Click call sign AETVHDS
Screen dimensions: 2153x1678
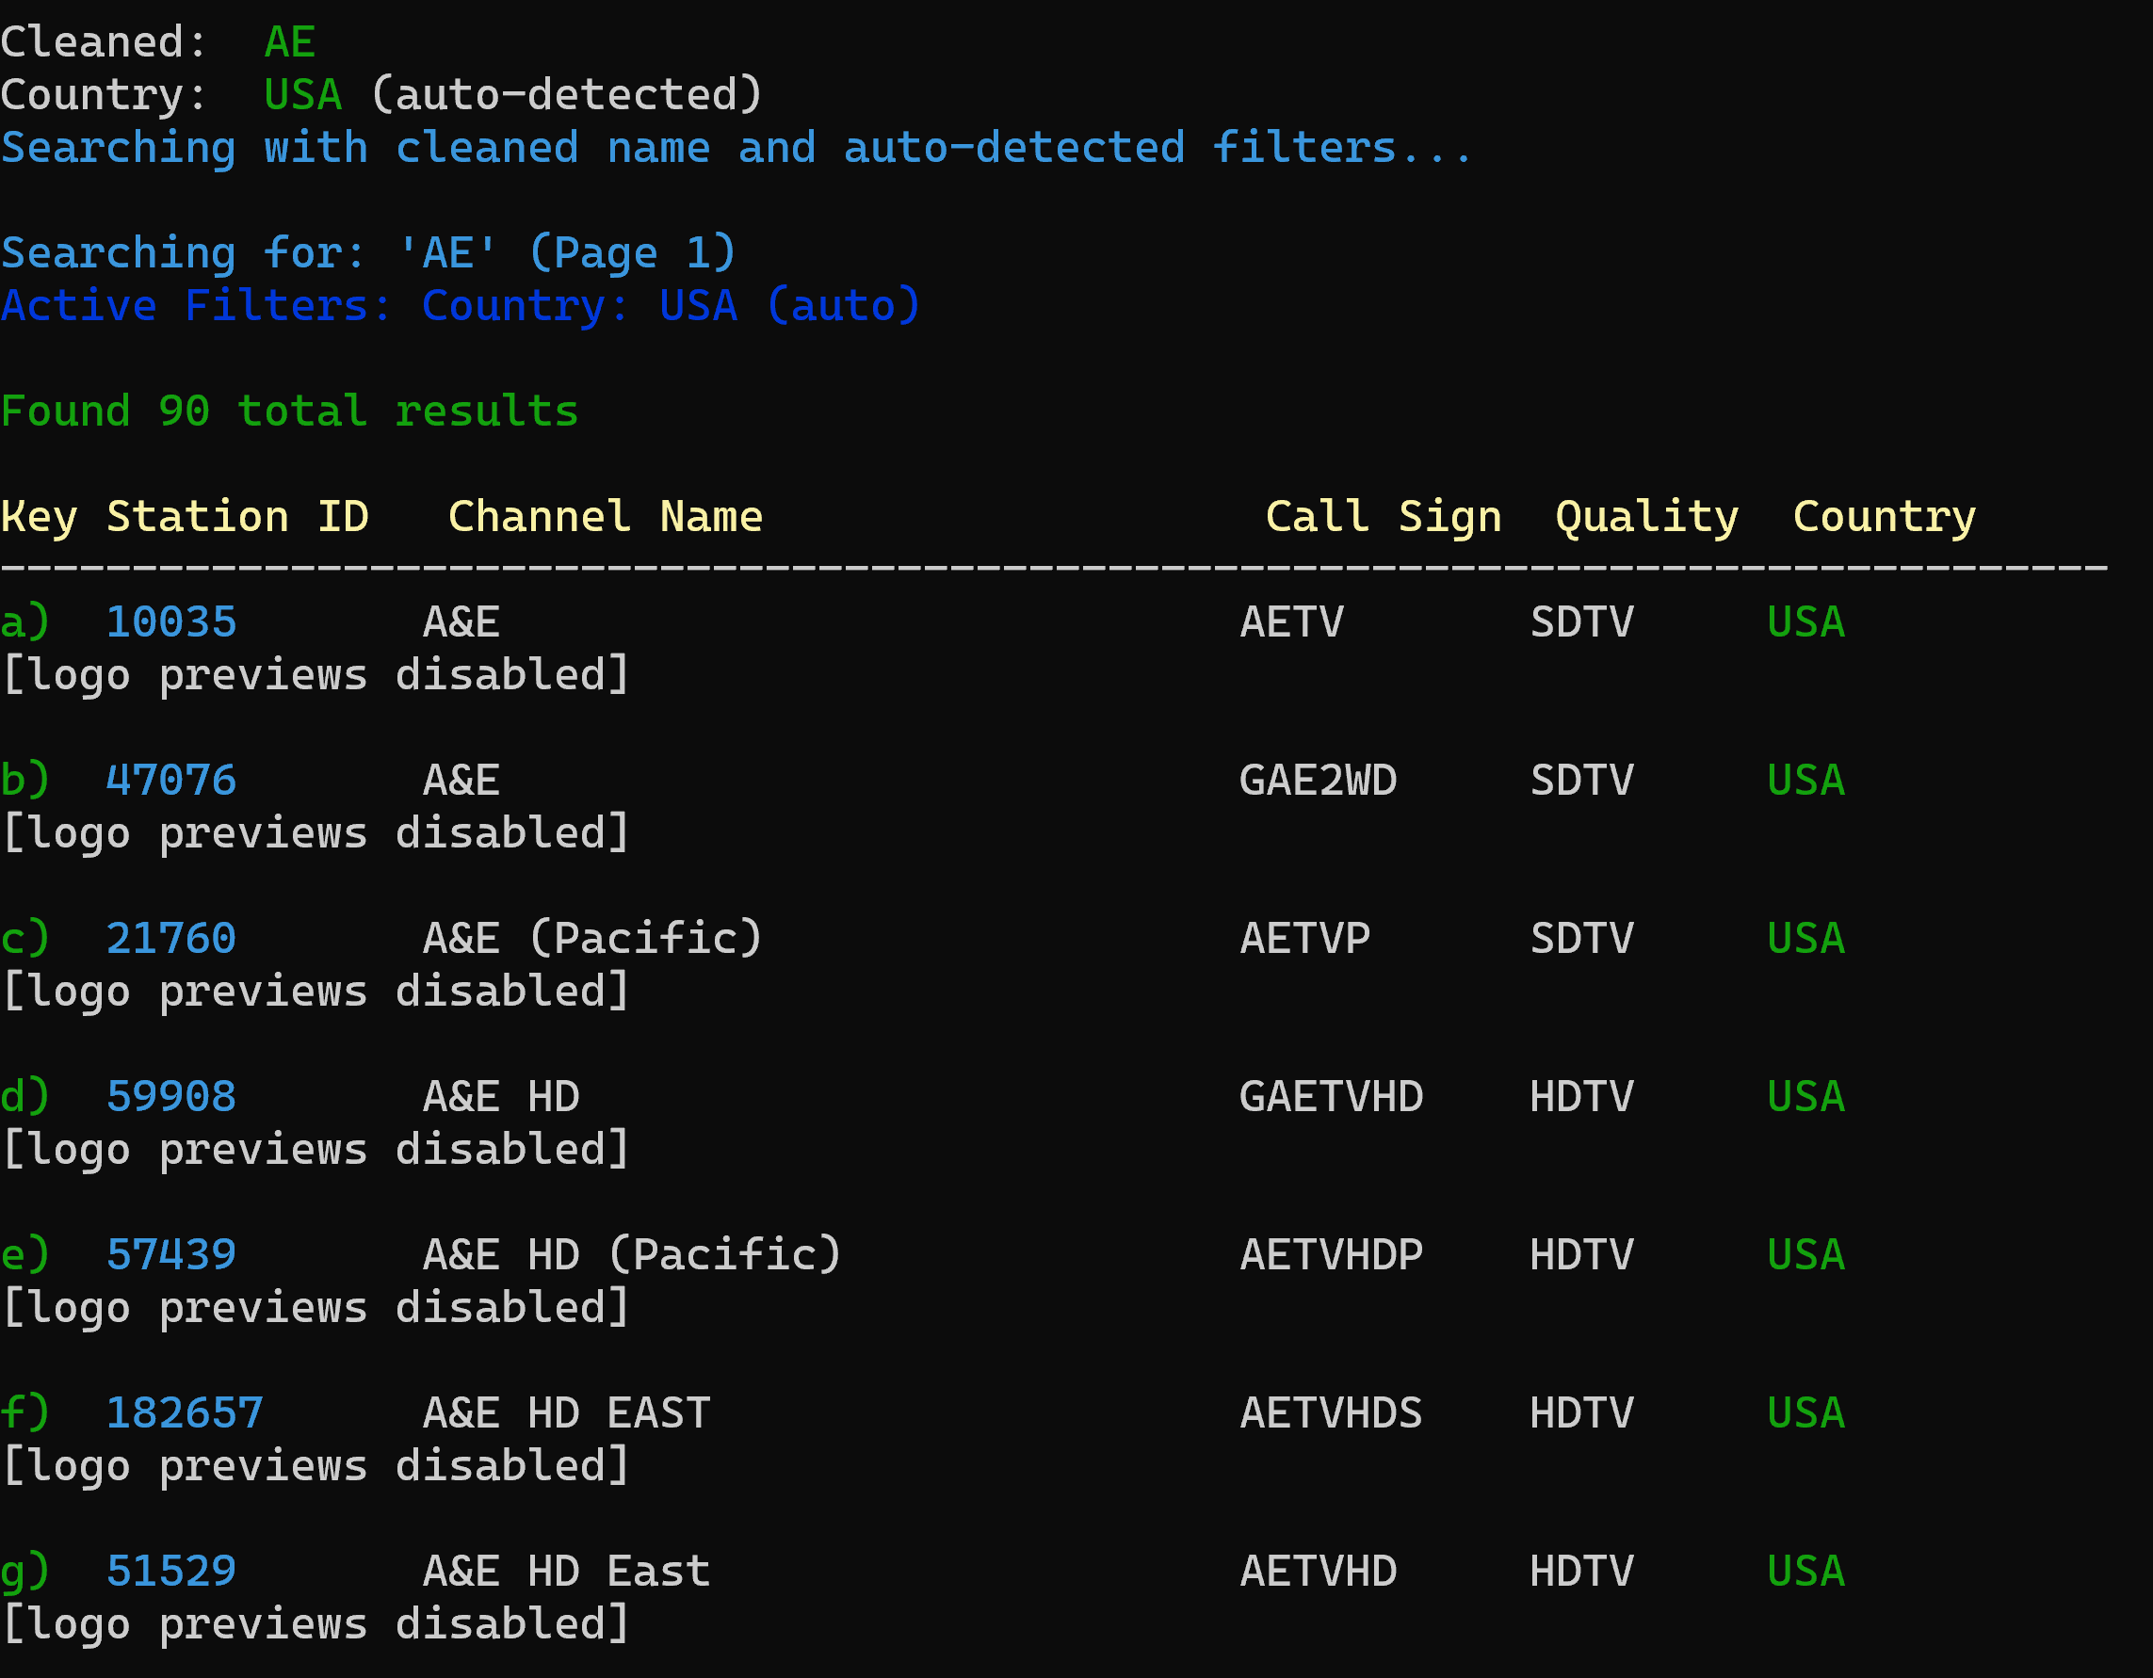[x=1331, y=1412]
